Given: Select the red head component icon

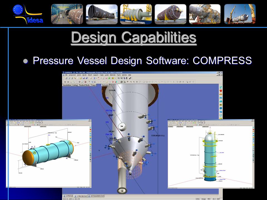Looking at the screenshot, I should pos(221,91).
